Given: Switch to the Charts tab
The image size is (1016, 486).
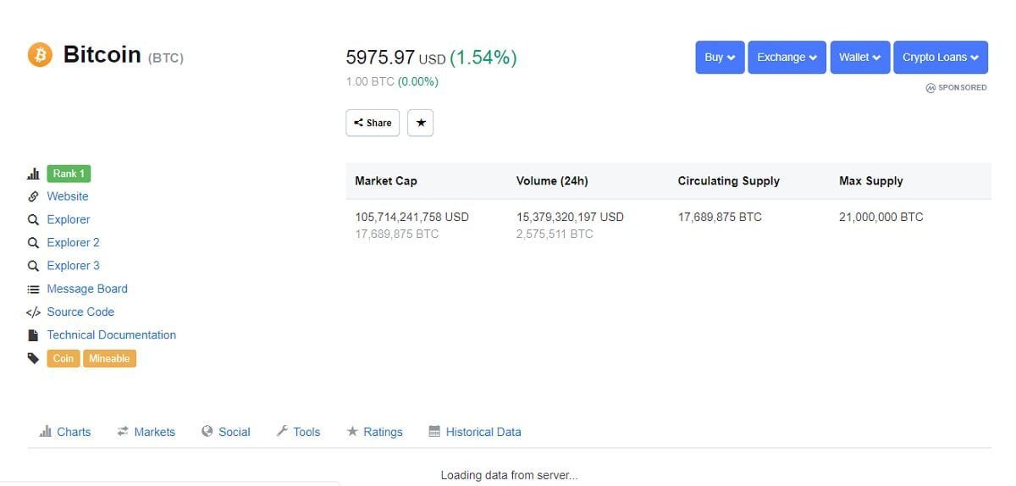Looking at the screenshot, I should pos(65,432).
